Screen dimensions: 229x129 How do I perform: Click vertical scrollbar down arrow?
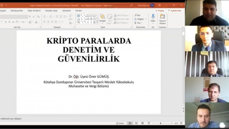(x=184, y=106)
